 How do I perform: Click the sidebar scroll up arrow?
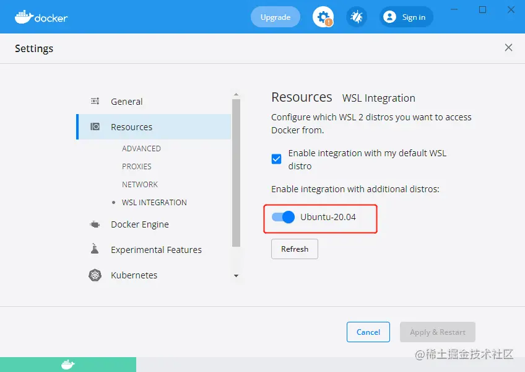(236, 95)
